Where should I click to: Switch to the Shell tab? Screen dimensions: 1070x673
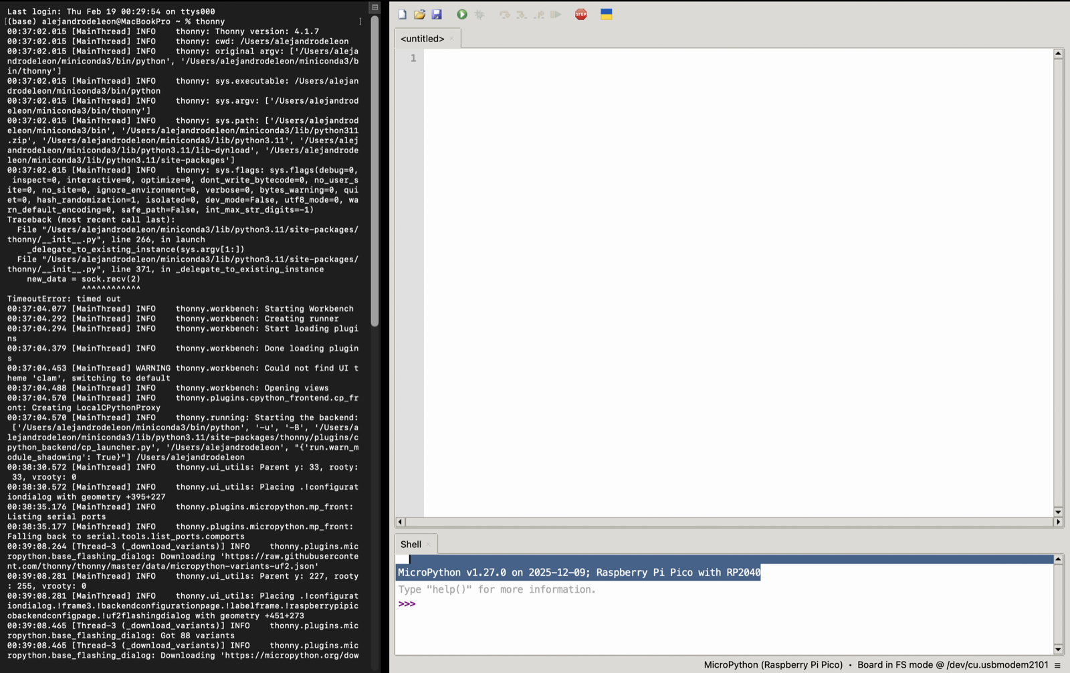(x=410, y=544)
